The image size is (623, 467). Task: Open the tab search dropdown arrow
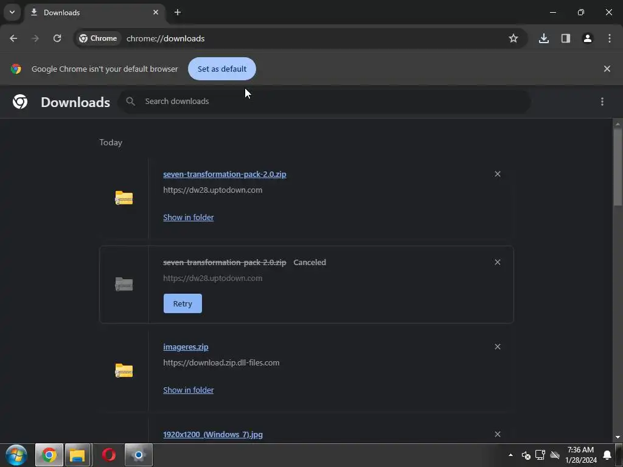[12, 12]
